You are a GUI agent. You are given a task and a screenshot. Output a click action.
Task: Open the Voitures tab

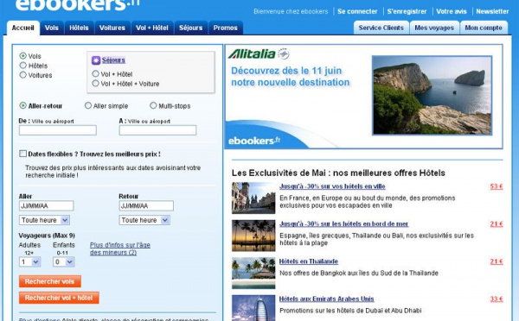click(112, 28)
